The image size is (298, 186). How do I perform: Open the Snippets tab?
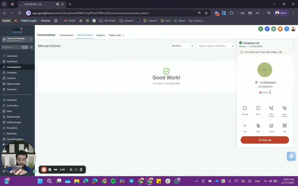pyautogui.click(x=100, y=35)
